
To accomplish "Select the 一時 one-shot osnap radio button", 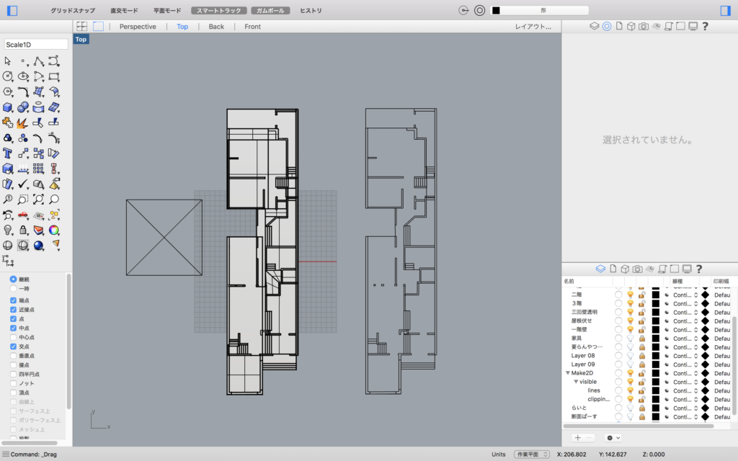I will 13,288.
